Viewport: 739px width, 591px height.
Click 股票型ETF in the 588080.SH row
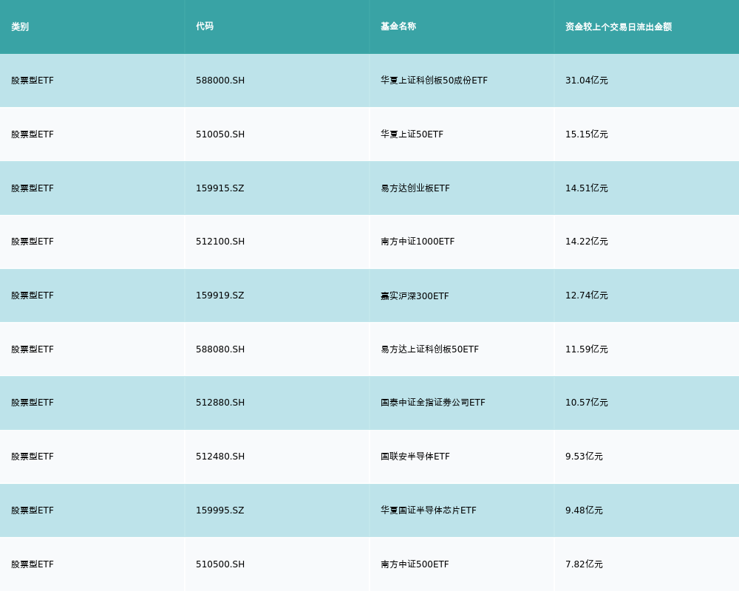pyautogui.click(x=33, y=349)
